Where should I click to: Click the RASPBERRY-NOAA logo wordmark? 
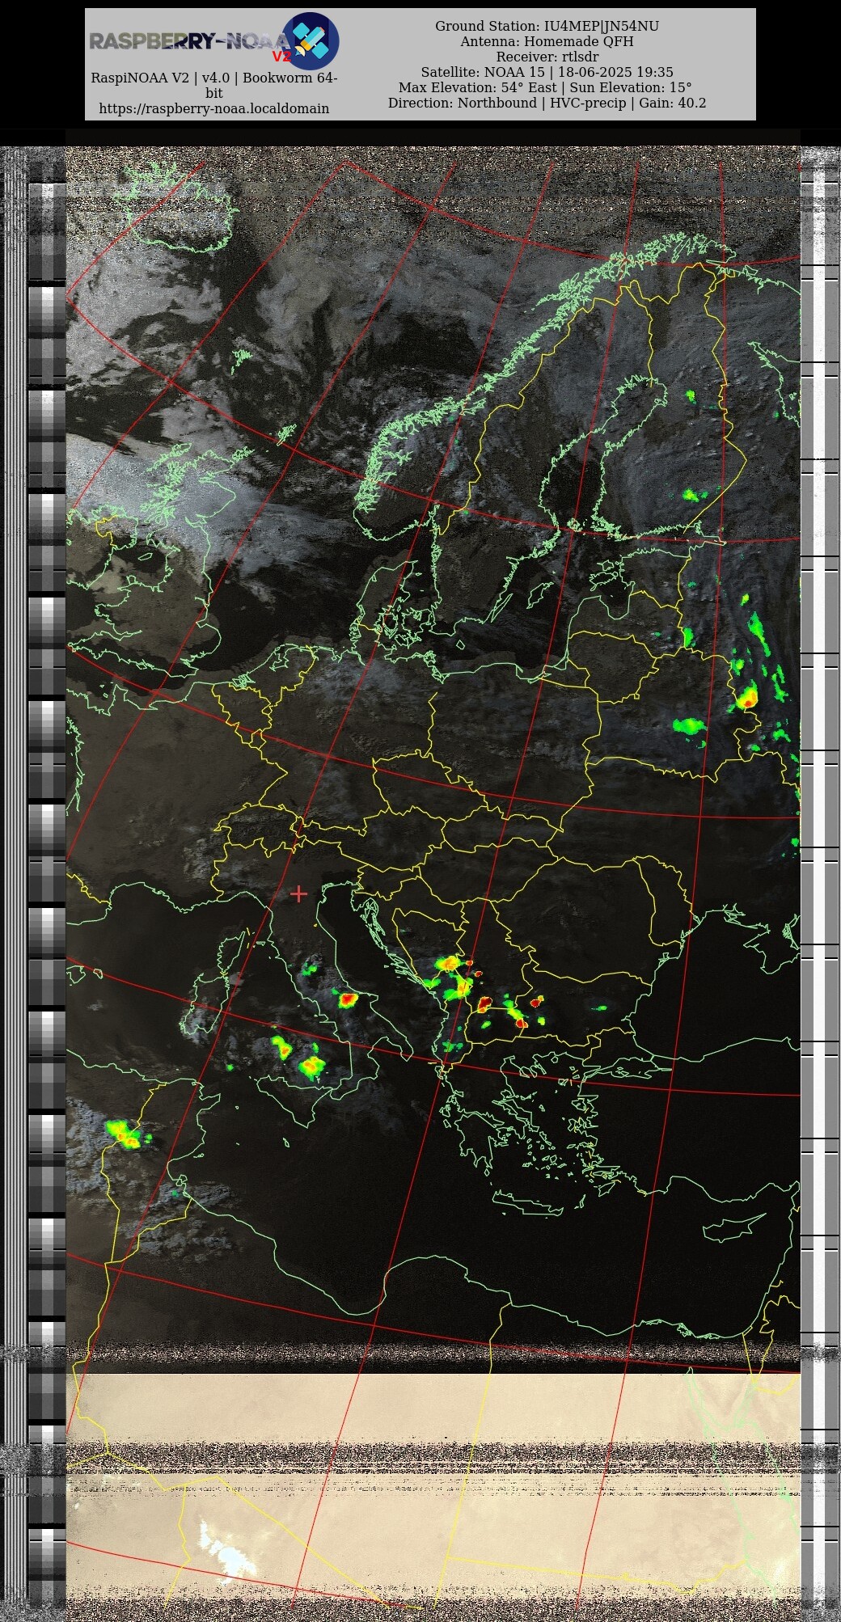189,41
